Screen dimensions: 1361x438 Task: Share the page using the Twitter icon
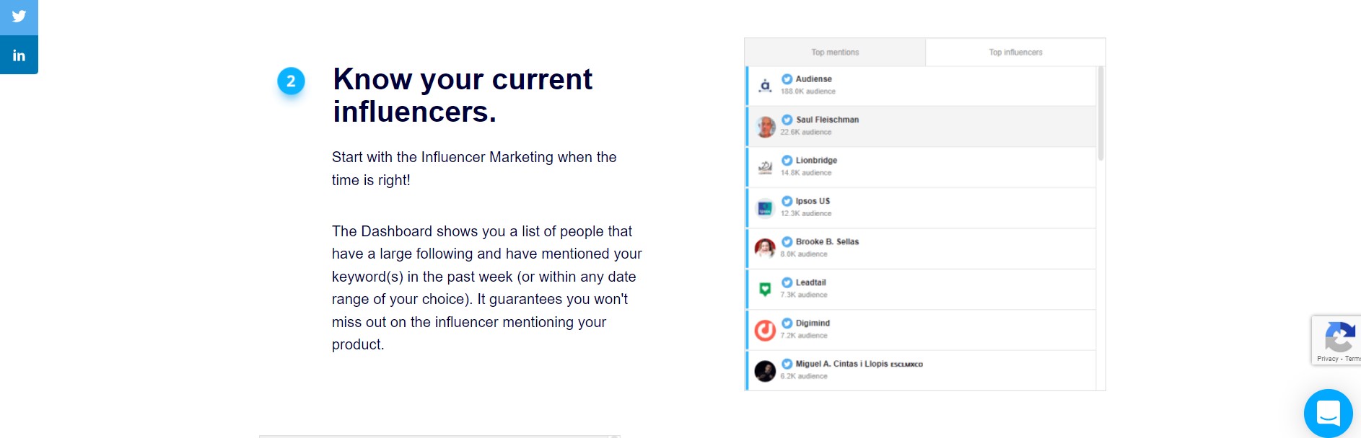point(19,17)
